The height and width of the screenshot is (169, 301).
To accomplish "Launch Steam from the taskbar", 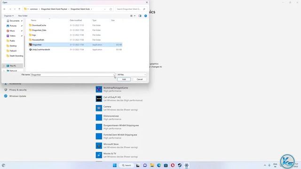I will point(180,165).
